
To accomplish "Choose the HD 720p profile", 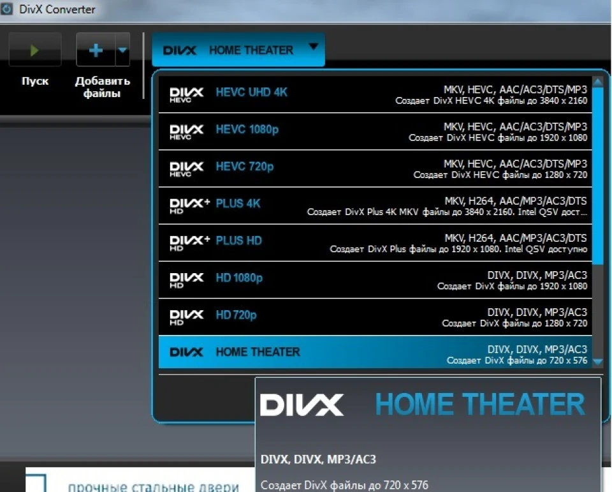I will [375, 317].
